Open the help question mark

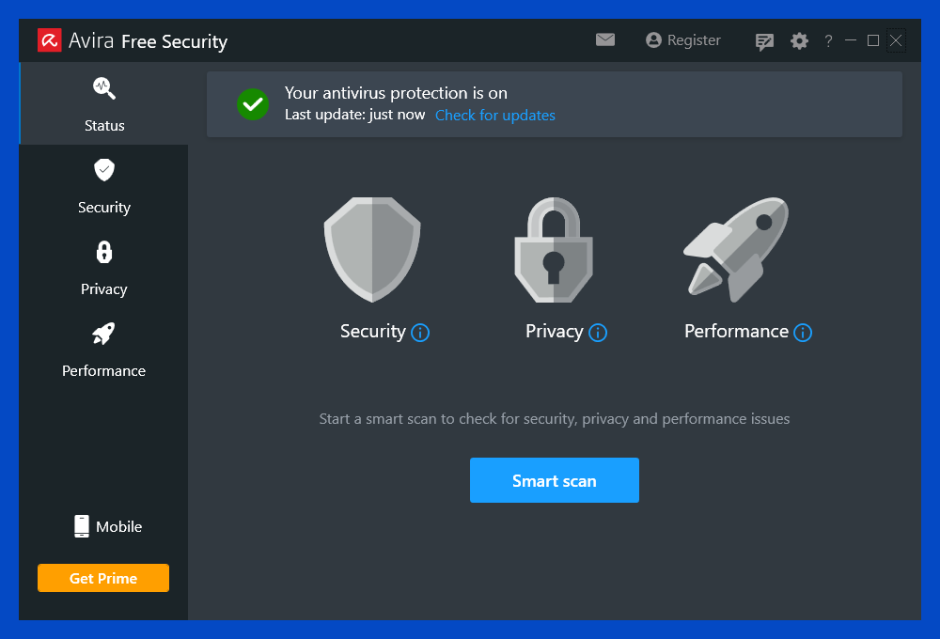point(828,40)
